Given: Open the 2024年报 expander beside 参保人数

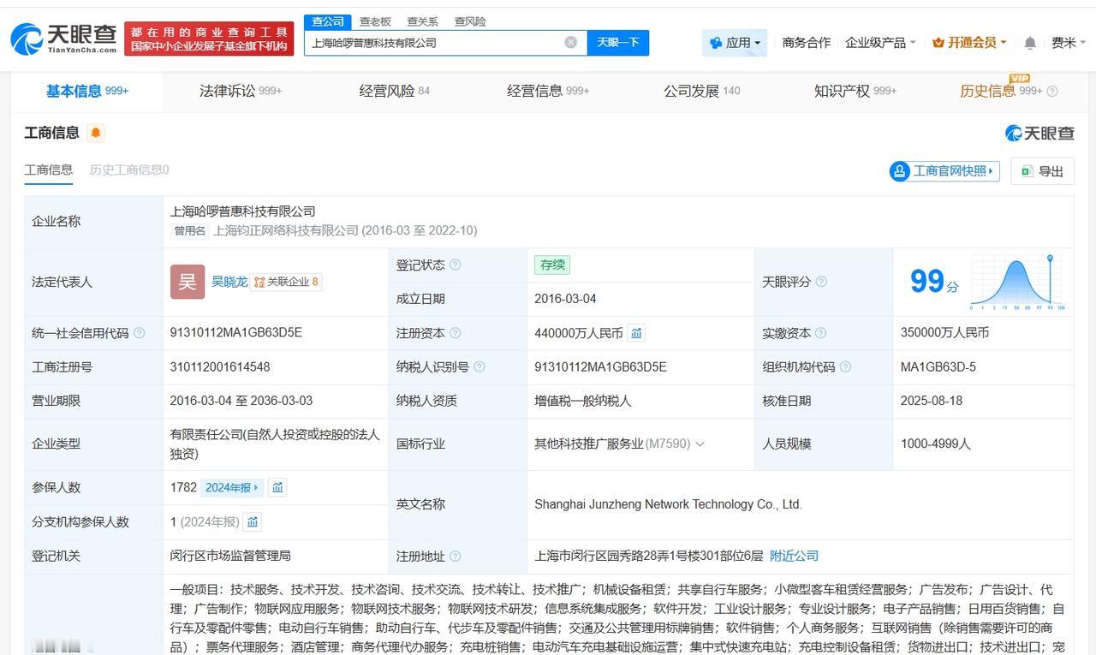Looking at the screenshot, I should pyautogui.click(x=230, y=487).
